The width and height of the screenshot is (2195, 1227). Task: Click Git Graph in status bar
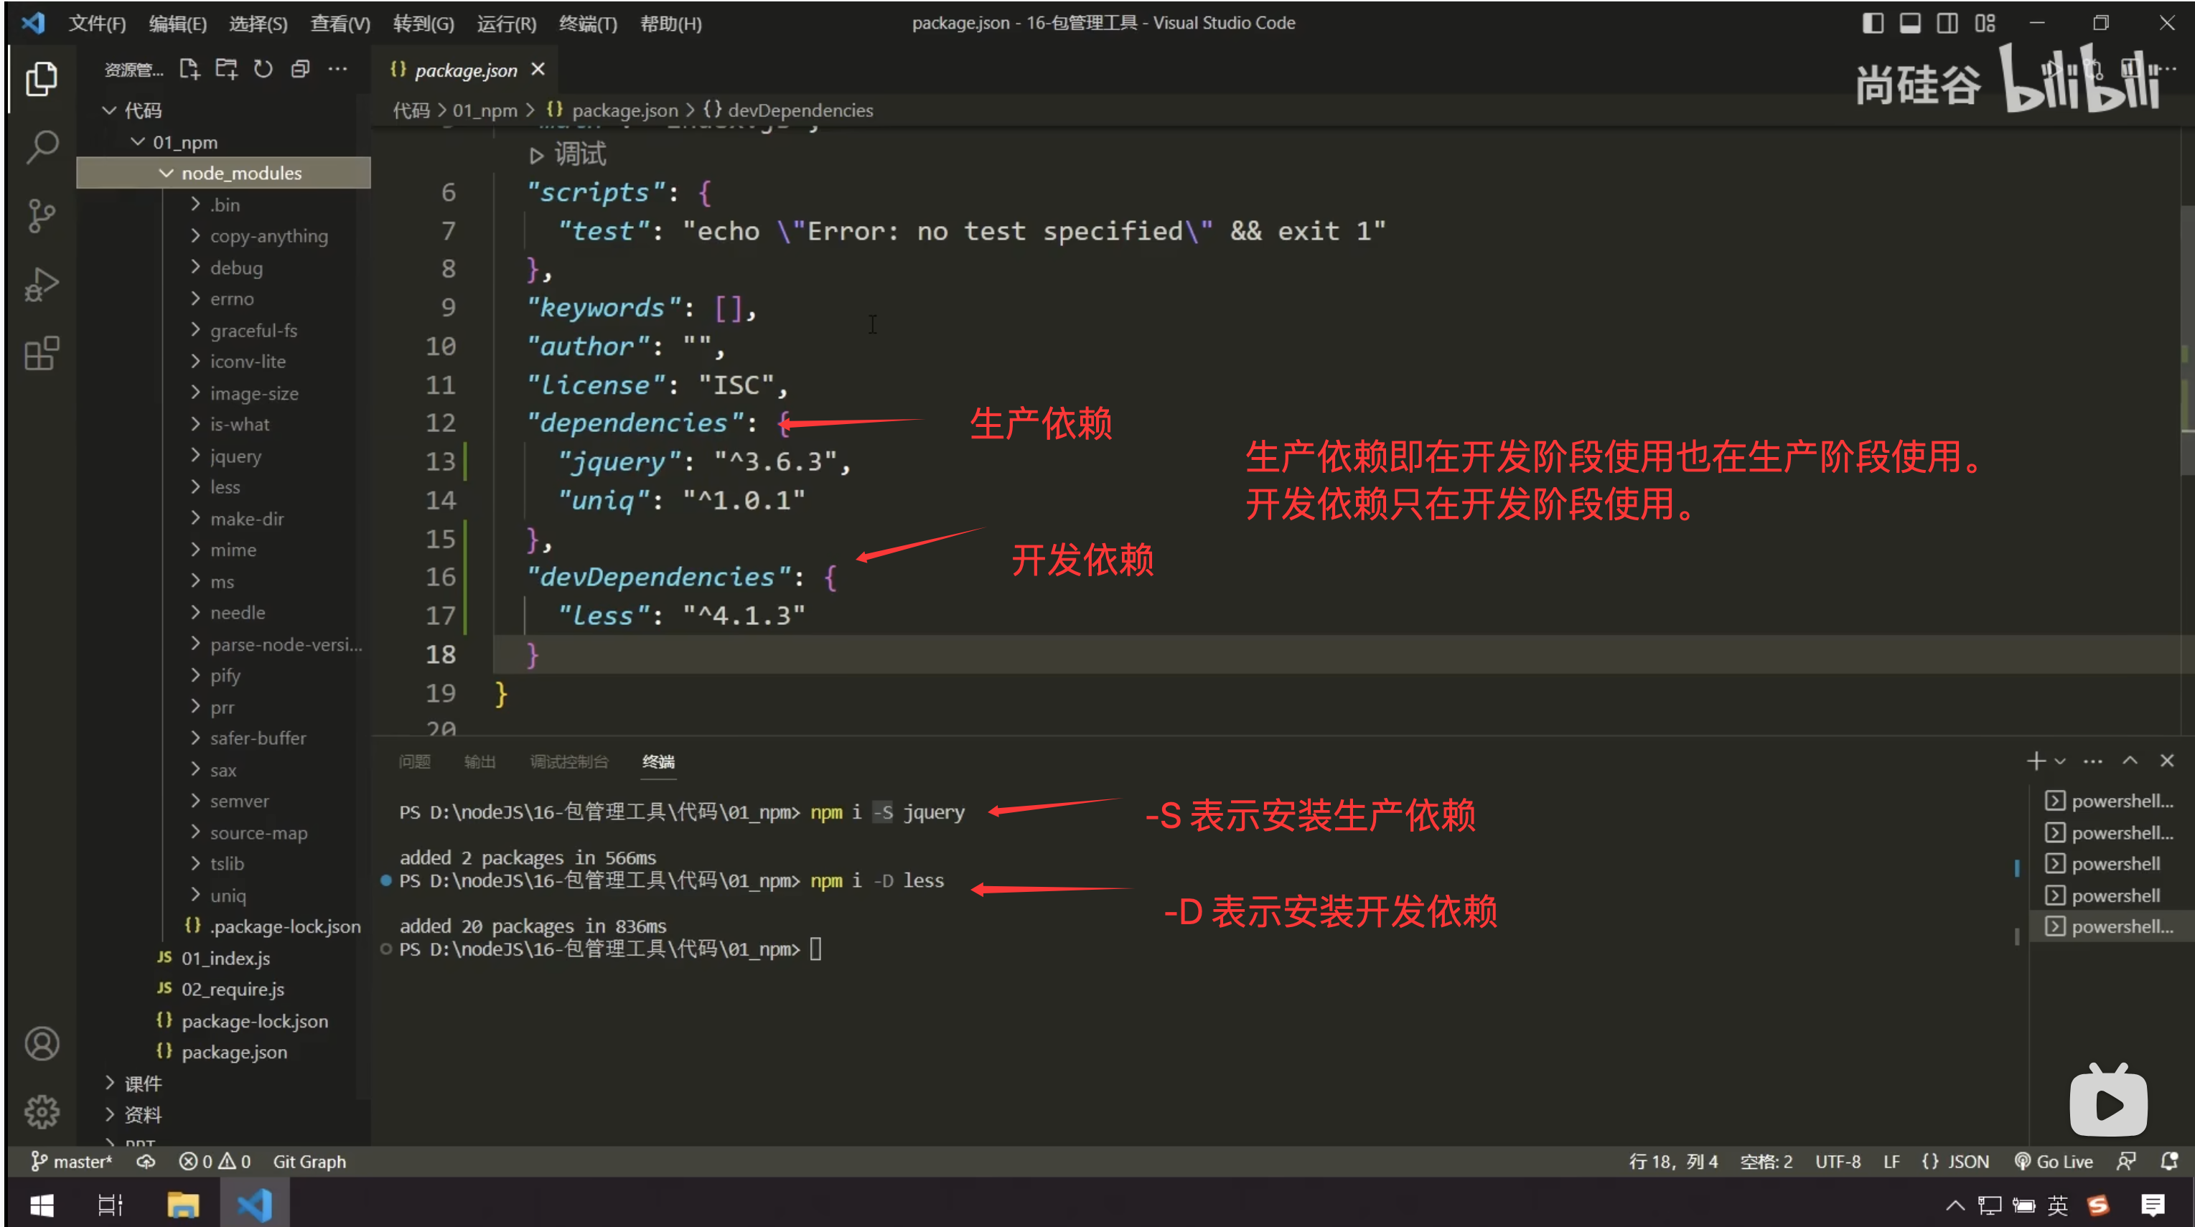pos(309,1162)
